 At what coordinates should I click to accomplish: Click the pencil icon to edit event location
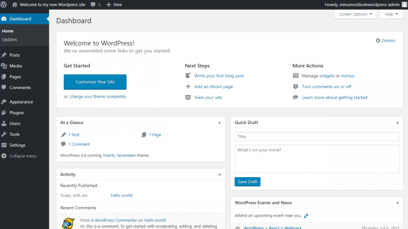click(x=306, y=216)
